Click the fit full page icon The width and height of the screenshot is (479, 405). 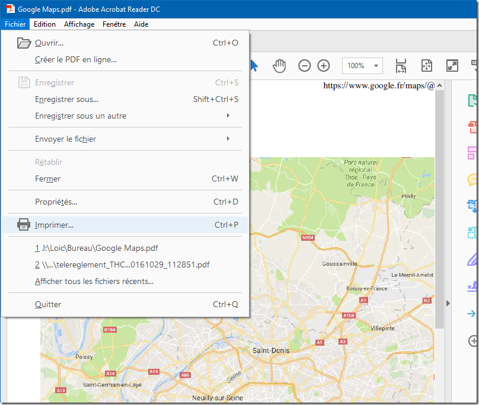(426, 66)
